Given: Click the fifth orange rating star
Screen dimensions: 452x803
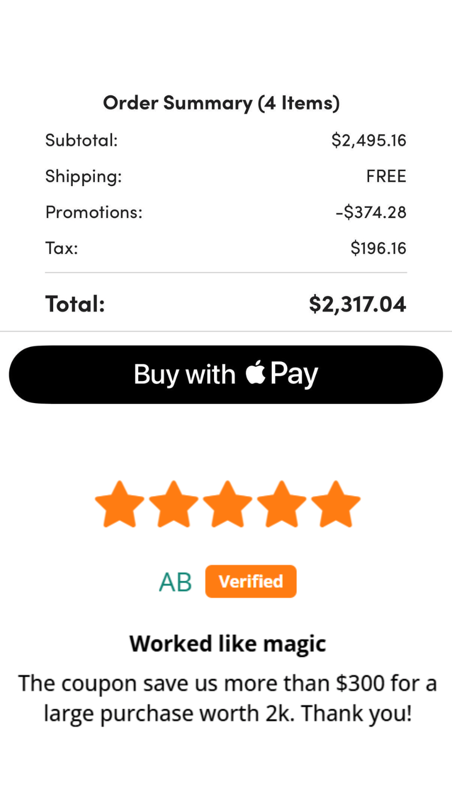Looking at the screenshot, I should click(335, 505).
